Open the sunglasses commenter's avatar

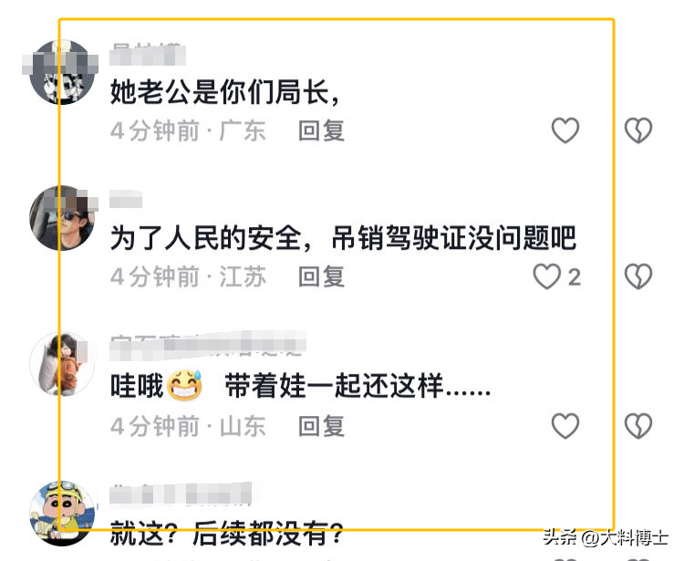coord(61,218)
